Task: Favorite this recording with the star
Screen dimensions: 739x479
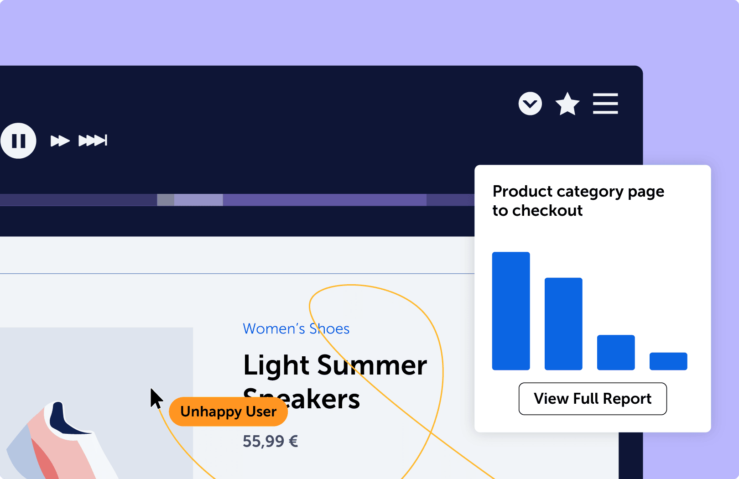Action: click(x=567, y=104)
